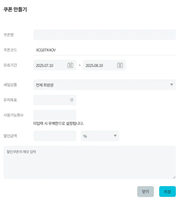This screenshot has width=180, height=201.
Task: Open the start date calendar icon
Action: coord(70,65)
